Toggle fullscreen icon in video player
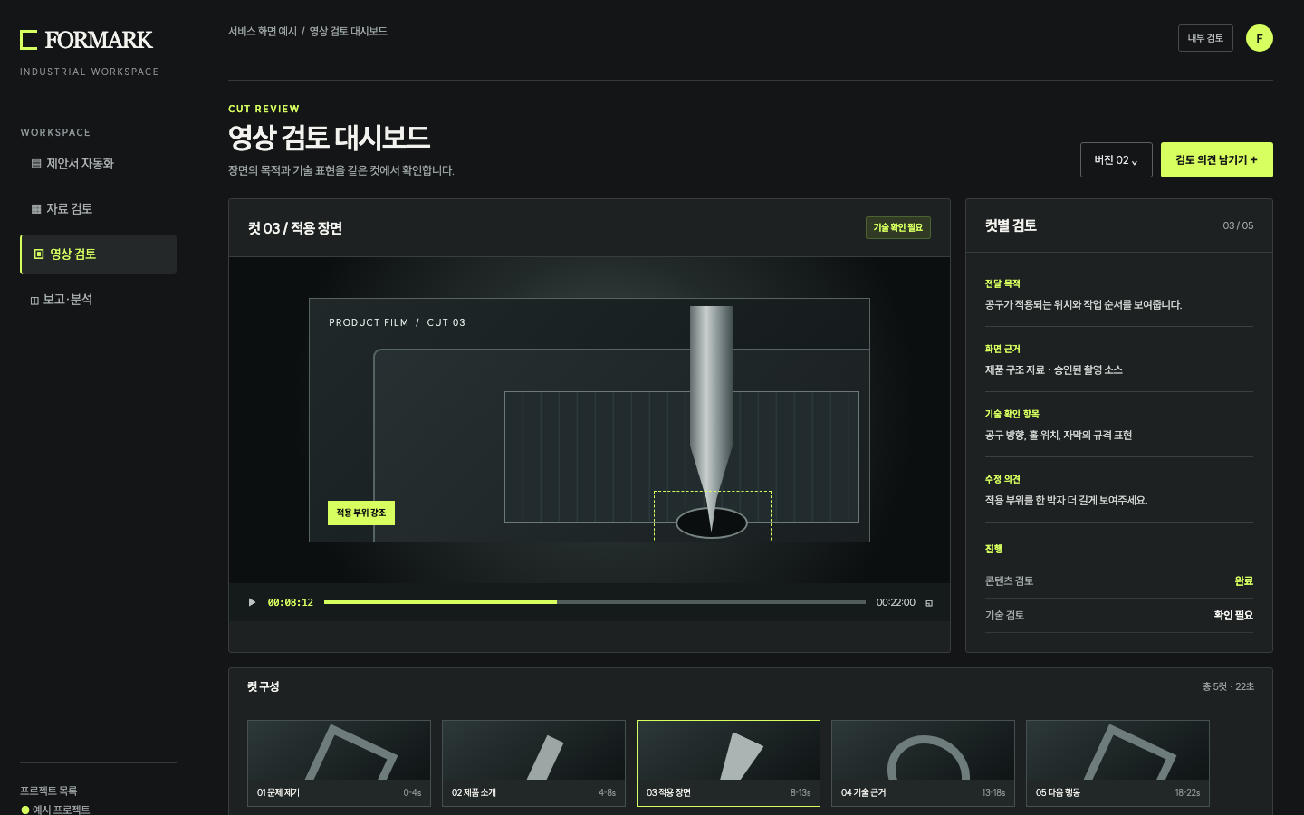 click(x=929, y=603)
